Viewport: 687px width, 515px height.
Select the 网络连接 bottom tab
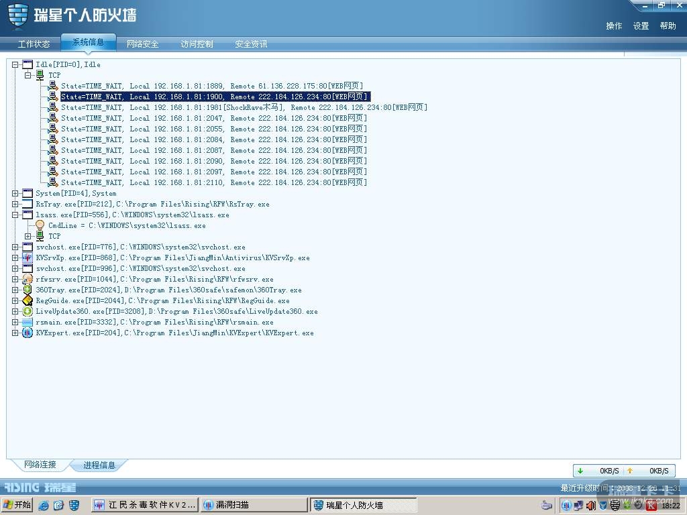pyautogui.click(x=40, y=465)
